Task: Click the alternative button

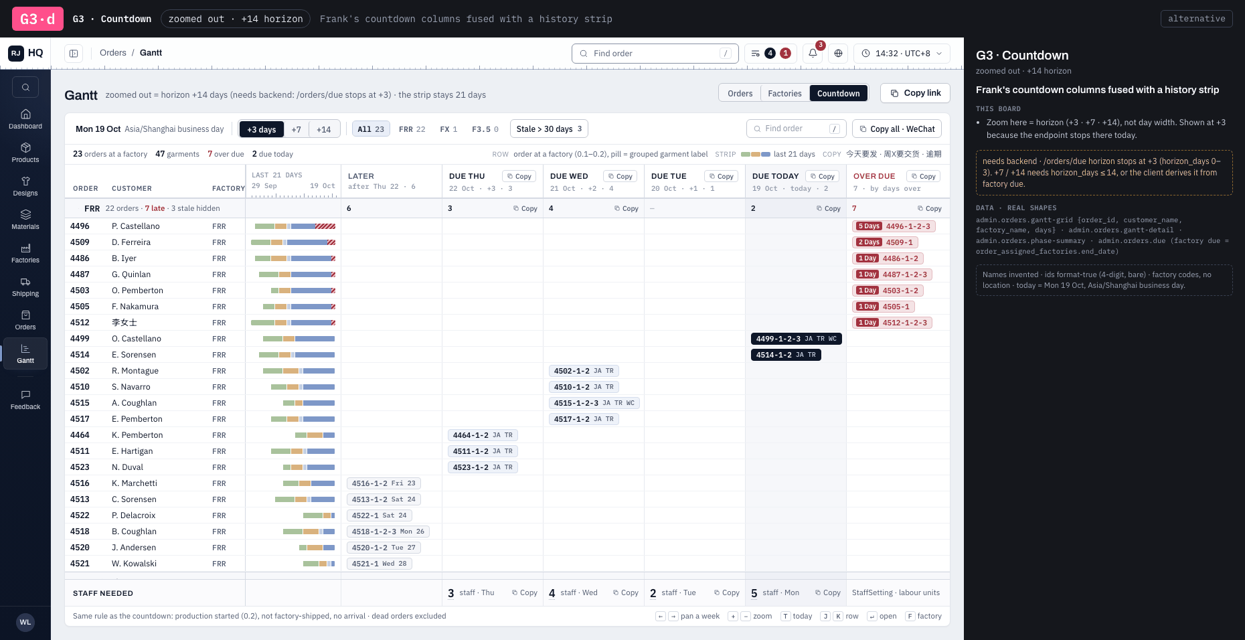Action: (1196, 19)
